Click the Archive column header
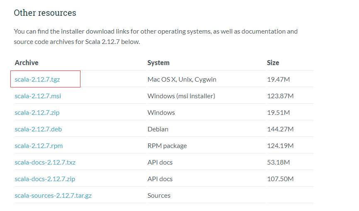The height and width of the screenshot is (211, 359). pyautogui.click(x=27, y=63)
